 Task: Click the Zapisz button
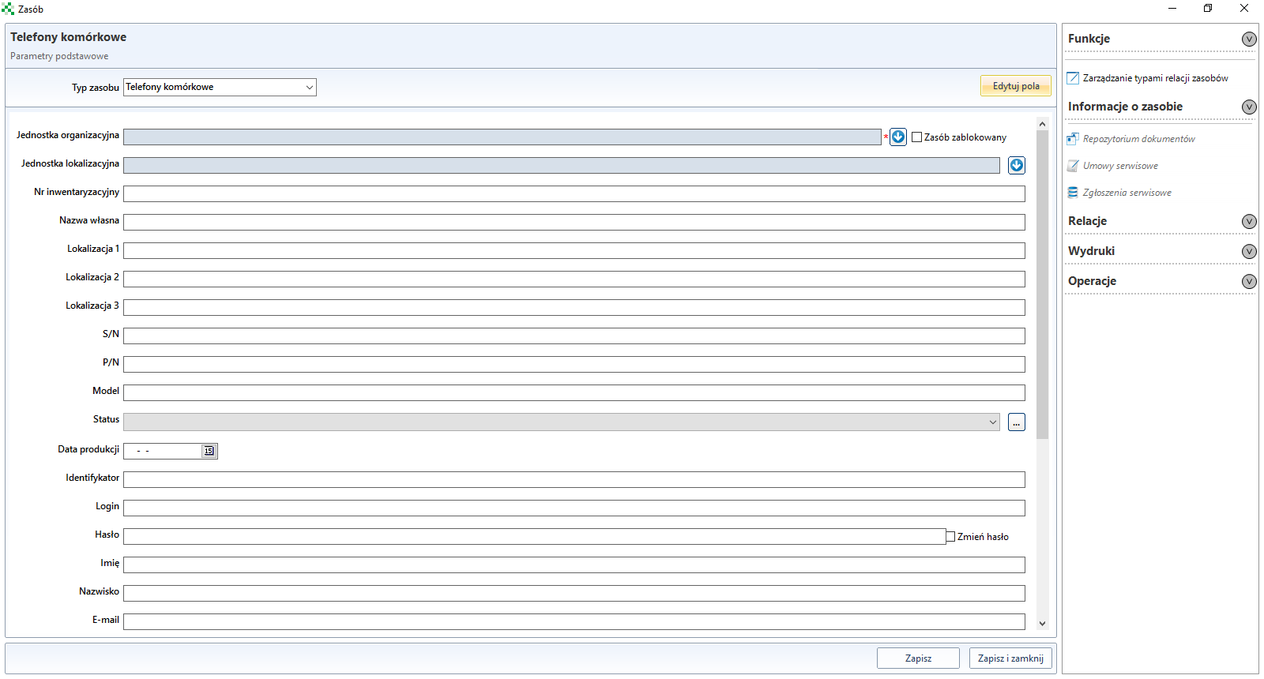(x=918, y=658)
